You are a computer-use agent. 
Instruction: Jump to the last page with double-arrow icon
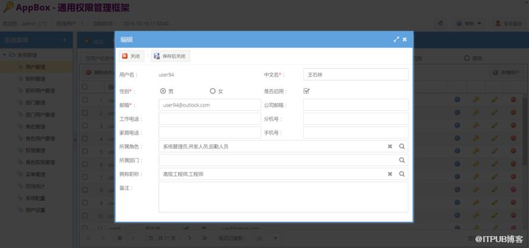coord(204,239)
